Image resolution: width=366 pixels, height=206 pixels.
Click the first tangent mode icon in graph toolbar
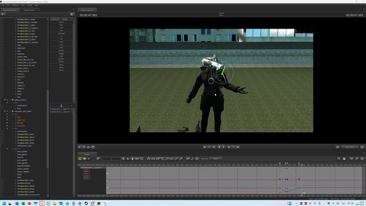pyautogui.click(x=149, y=159)
